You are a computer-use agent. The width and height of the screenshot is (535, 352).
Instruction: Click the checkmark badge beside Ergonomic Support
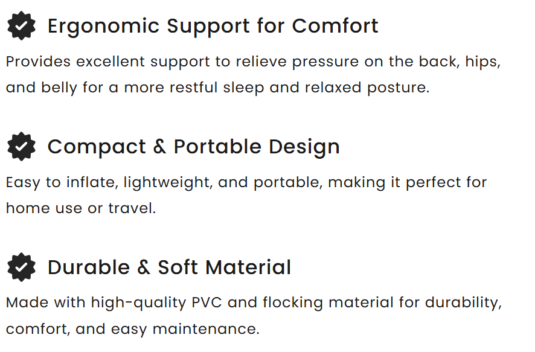pyautogui.click(x=21, y=25)
